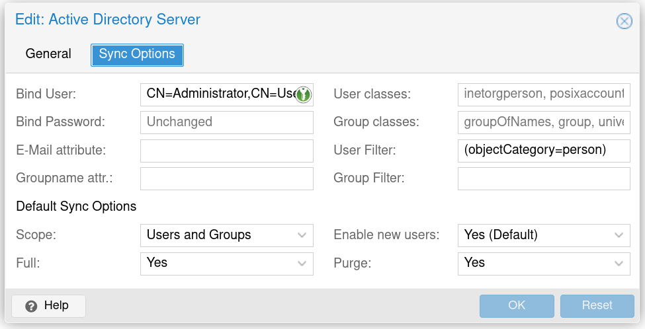Click the Groupname attr. field
Viewport: 645px width, 329px height.
[226, 178]
